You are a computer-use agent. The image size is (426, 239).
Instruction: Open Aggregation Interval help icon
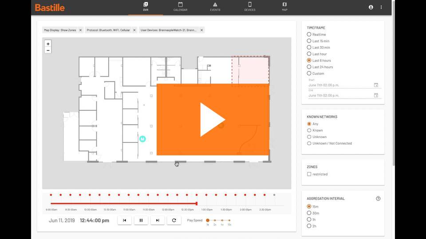coord(378,199)
